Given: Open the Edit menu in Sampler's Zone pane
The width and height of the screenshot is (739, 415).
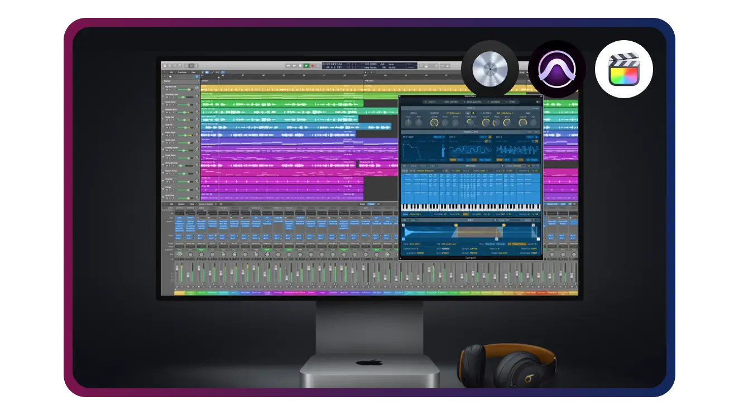Looking at the screenshot, I should pyautogui.click(x=405, y=220).
